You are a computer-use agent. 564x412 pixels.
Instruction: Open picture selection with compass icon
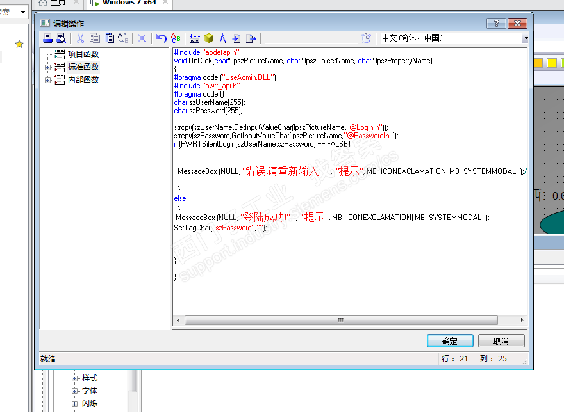pos(222,38)
